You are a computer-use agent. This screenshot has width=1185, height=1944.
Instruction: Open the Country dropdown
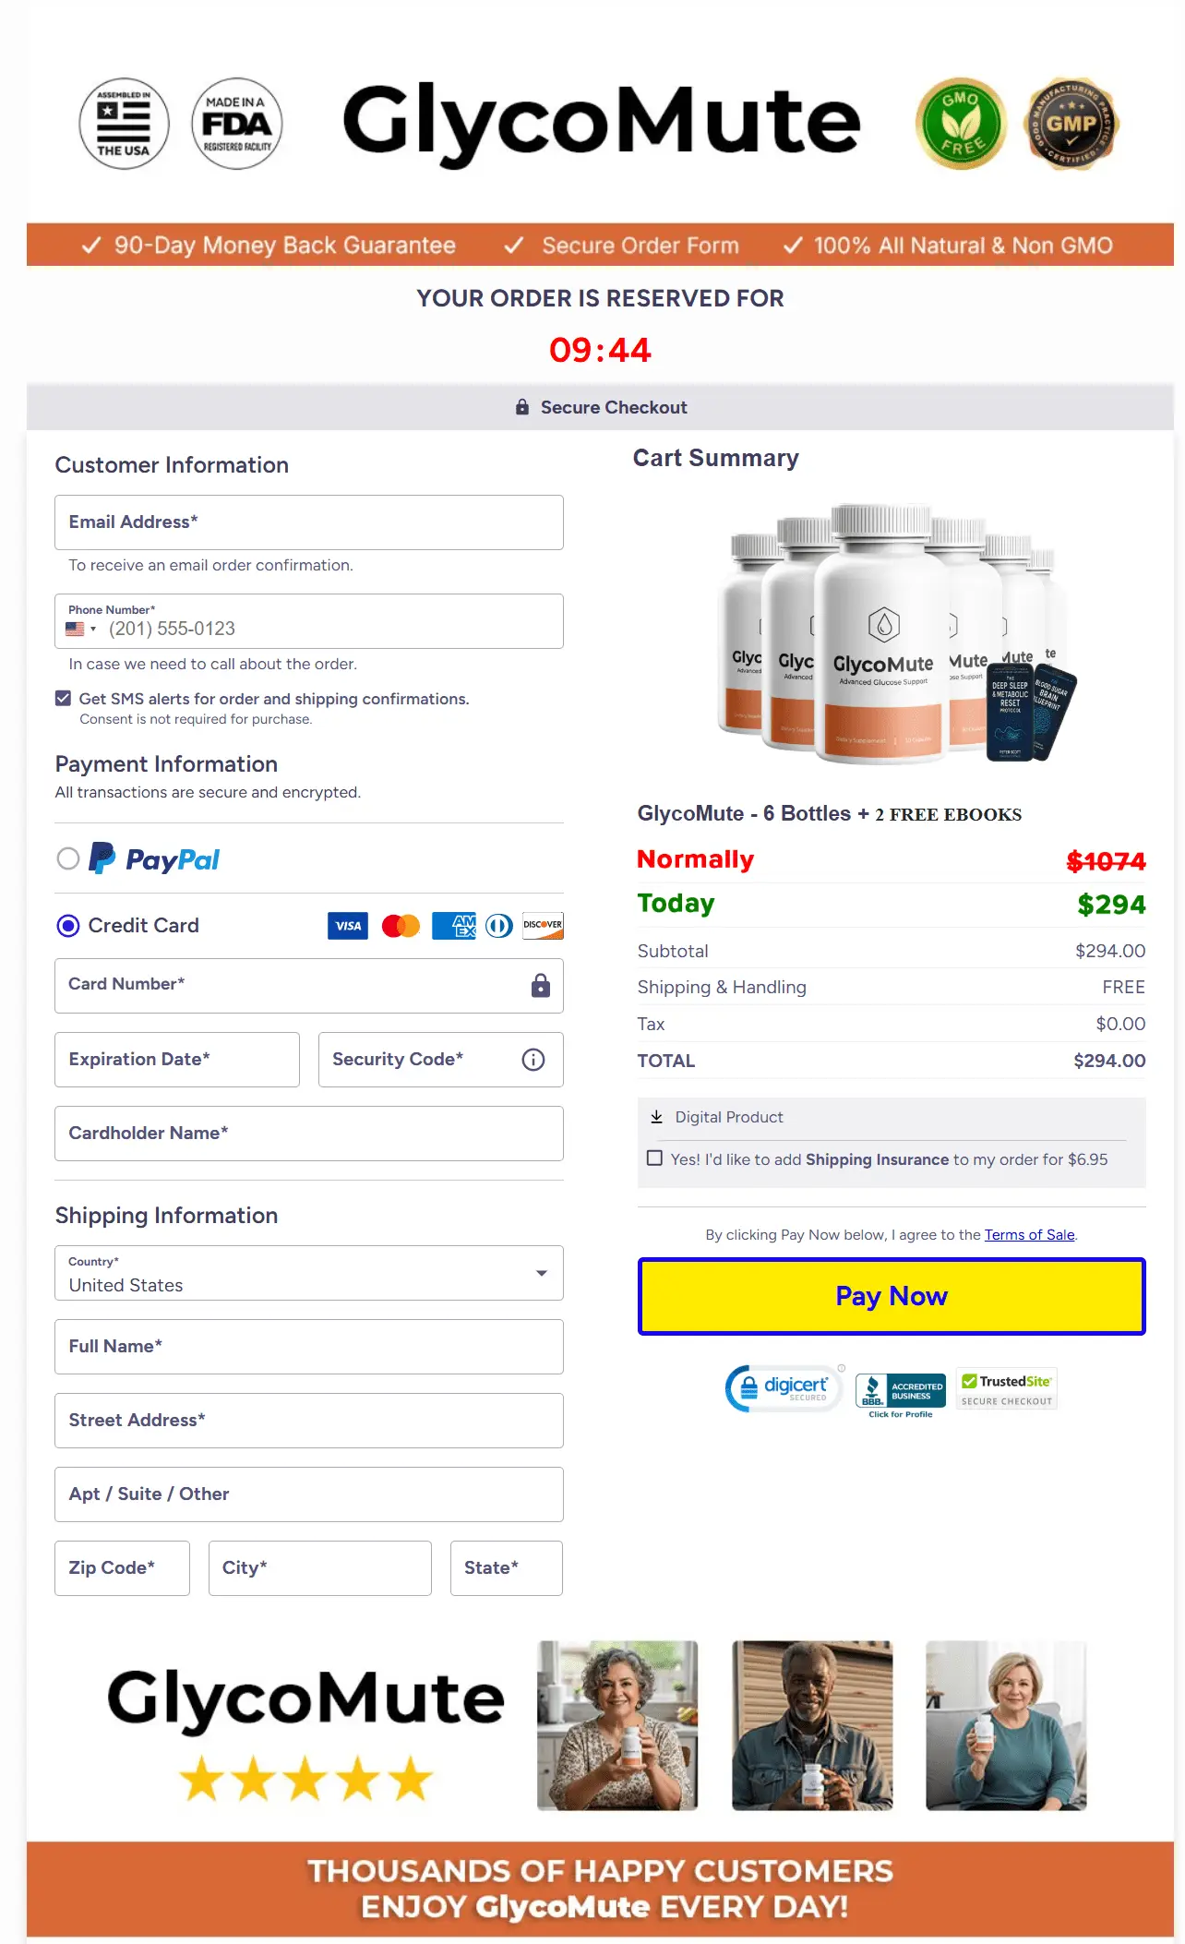tap(309, 1274)
